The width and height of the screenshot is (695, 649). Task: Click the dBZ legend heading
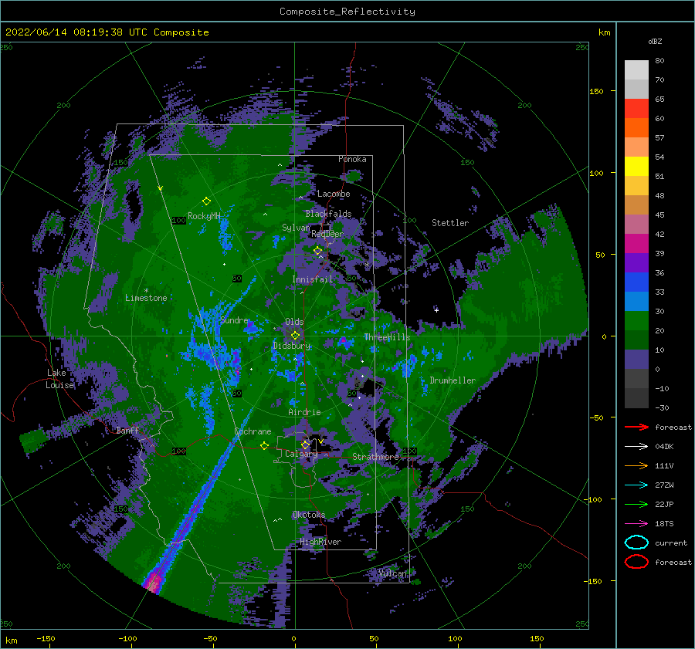tap(655, 41)
